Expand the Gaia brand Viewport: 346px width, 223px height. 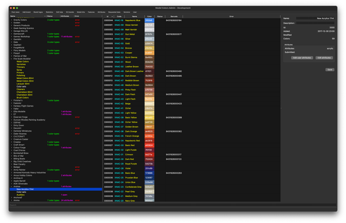pyautogui.click(x=12, y=42)
